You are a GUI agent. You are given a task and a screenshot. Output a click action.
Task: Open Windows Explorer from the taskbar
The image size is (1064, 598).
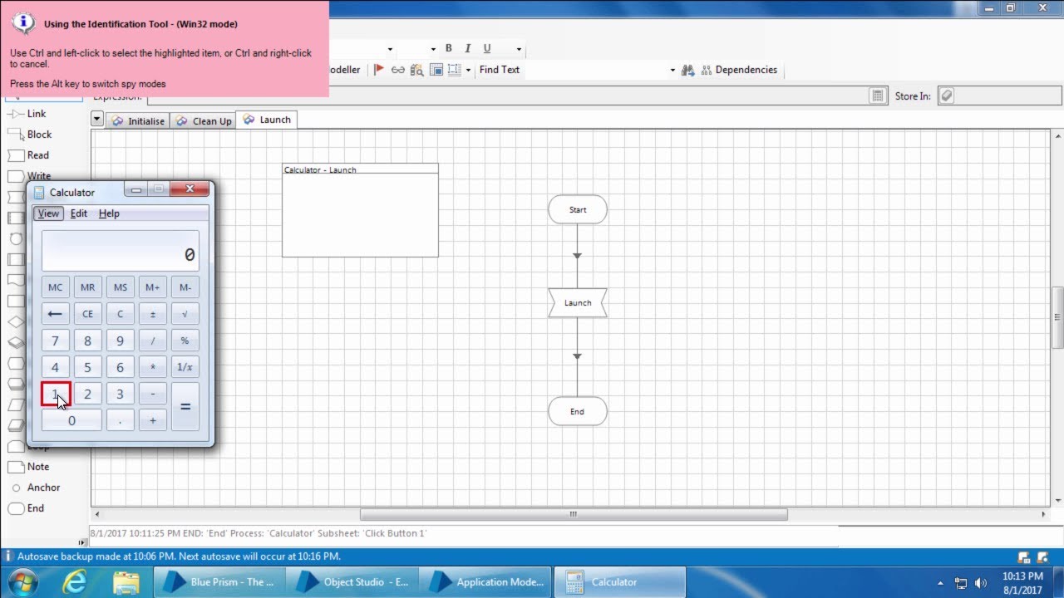[126, 582]
